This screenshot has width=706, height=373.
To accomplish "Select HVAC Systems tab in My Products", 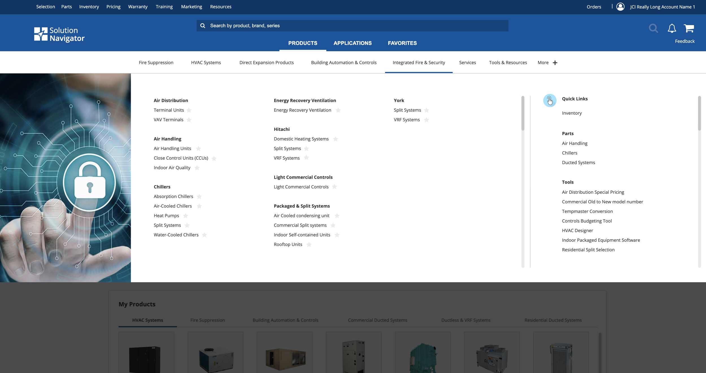I will coord(147,320).
